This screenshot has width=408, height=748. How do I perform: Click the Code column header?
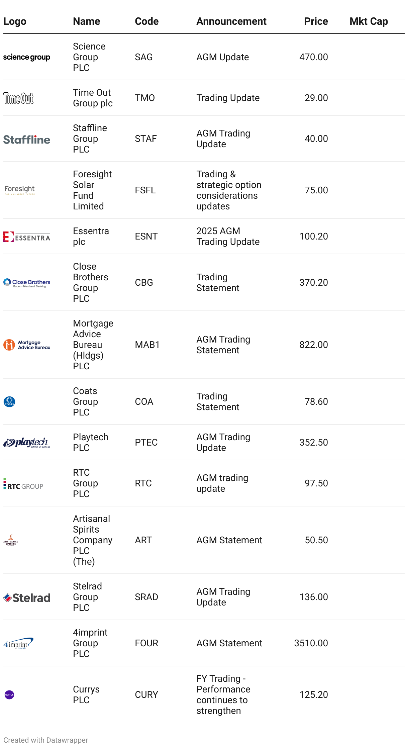(x=147, y=21)
